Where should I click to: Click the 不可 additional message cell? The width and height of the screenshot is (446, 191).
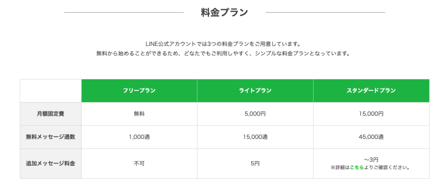pos(139,164)
